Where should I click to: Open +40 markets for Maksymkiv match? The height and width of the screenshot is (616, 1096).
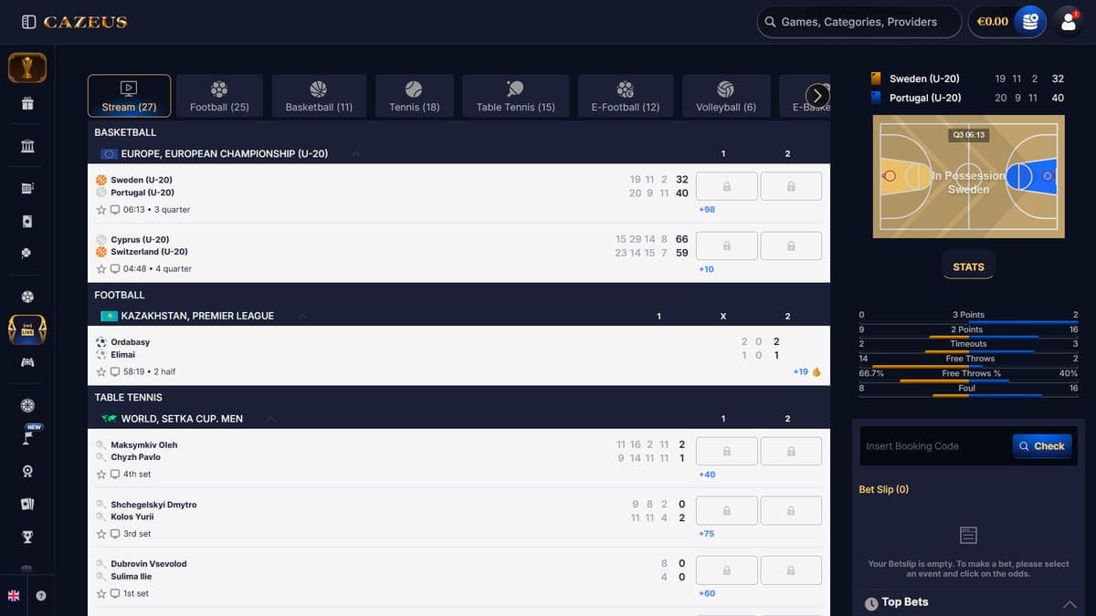pyautogui.click(x=707, y=475)
